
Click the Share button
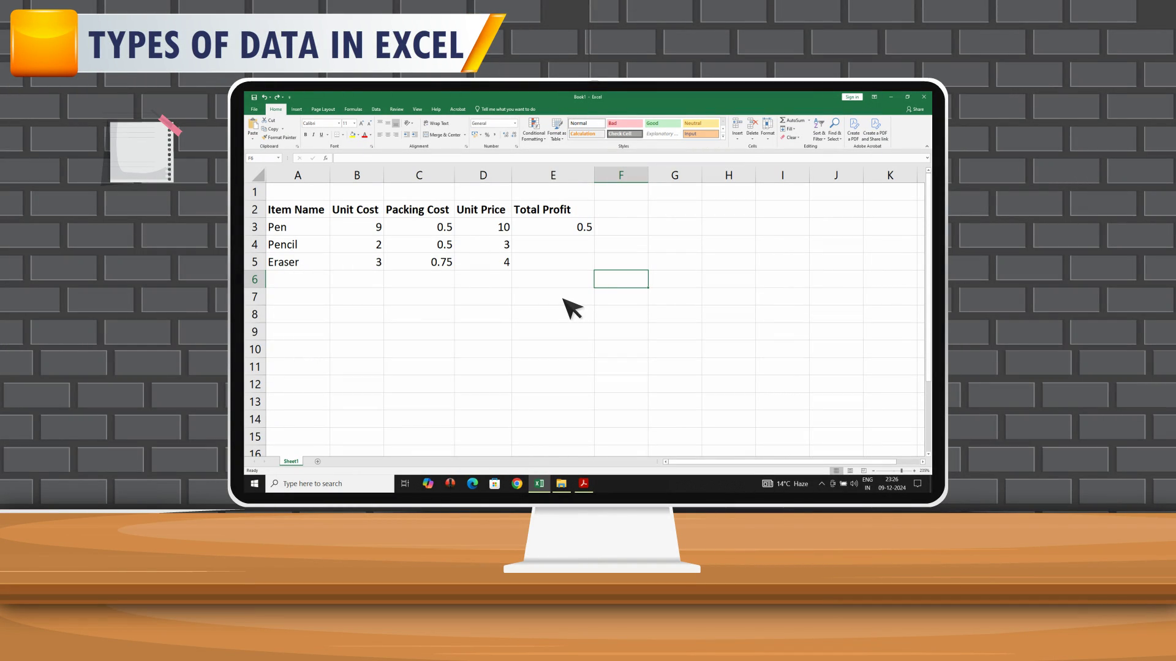tap(915, 109)
